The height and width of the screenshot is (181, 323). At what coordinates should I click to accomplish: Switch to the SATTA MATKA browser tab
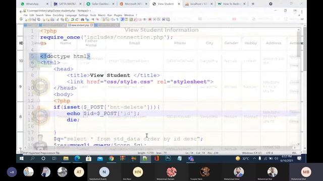tap(67, 4)
